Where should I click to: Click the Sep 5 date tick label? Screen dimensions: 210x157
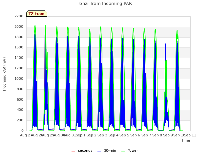click(124, 135)
